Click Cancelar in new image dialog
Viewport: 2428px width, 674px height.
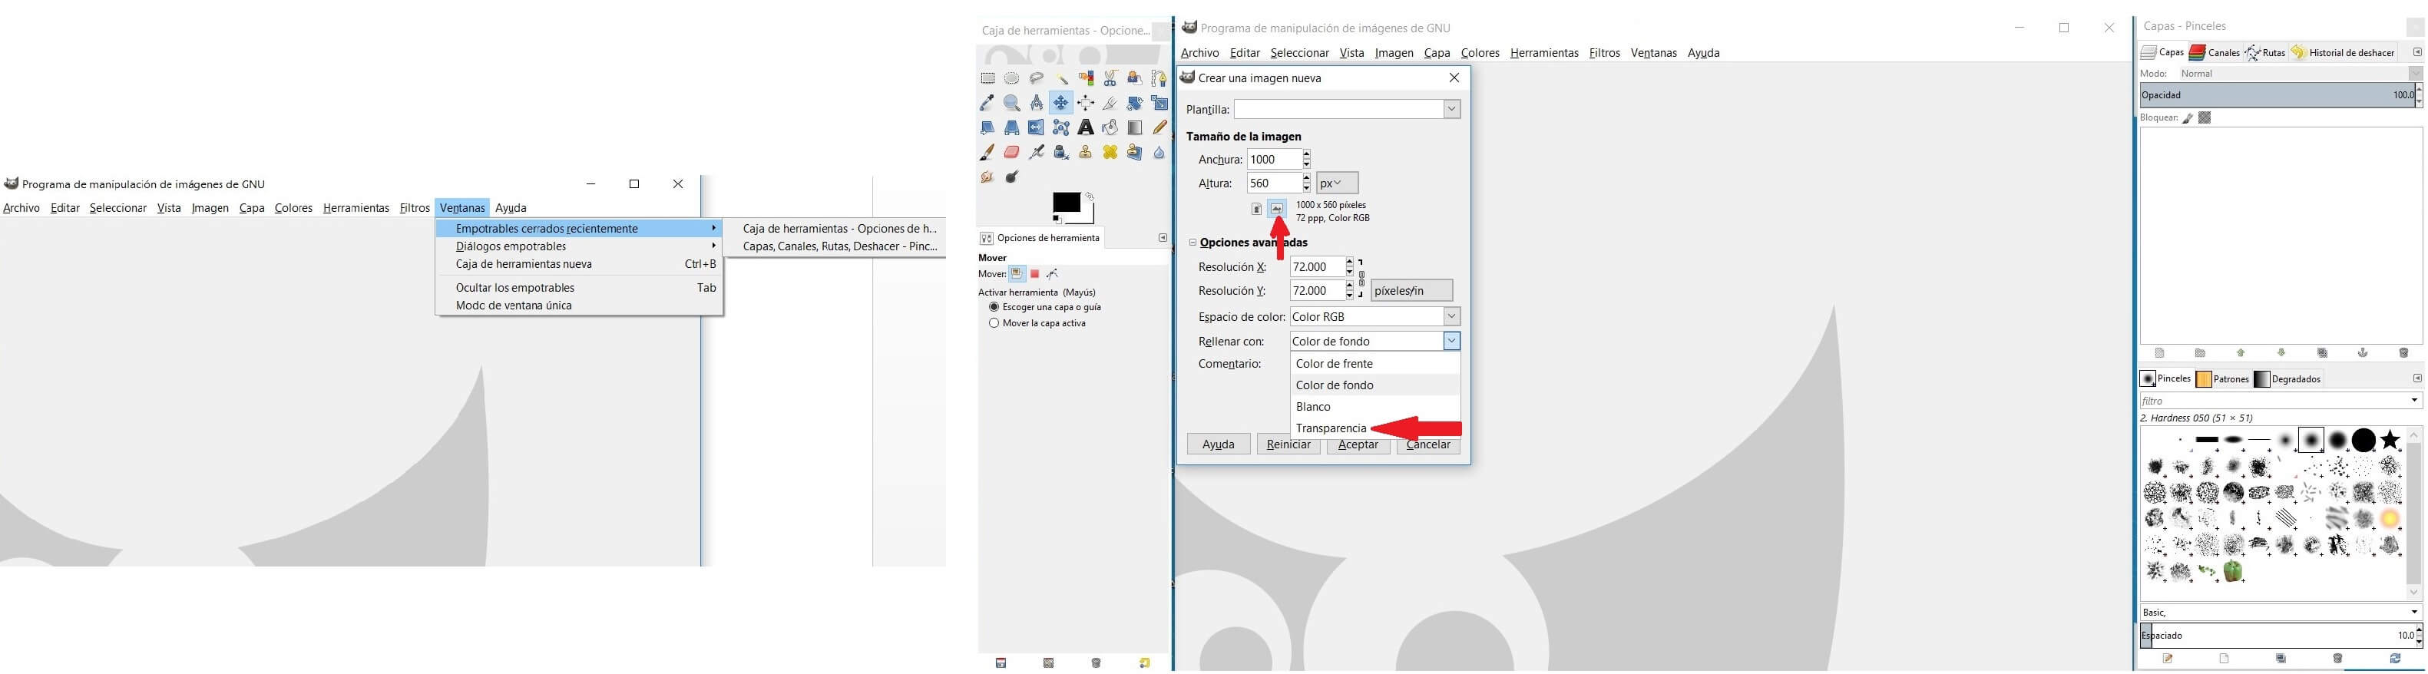click(1428, 444)
